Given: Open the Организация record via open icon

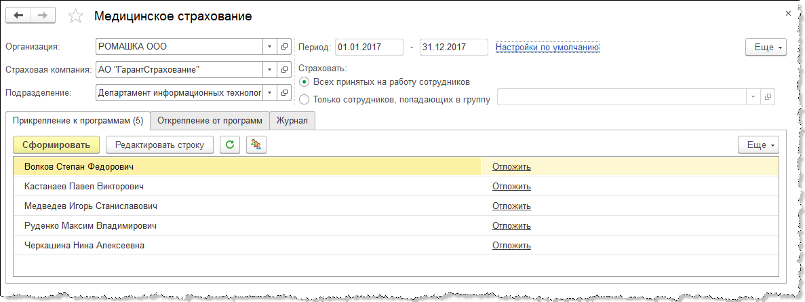Looking at the screenshot, I should 284,47.
